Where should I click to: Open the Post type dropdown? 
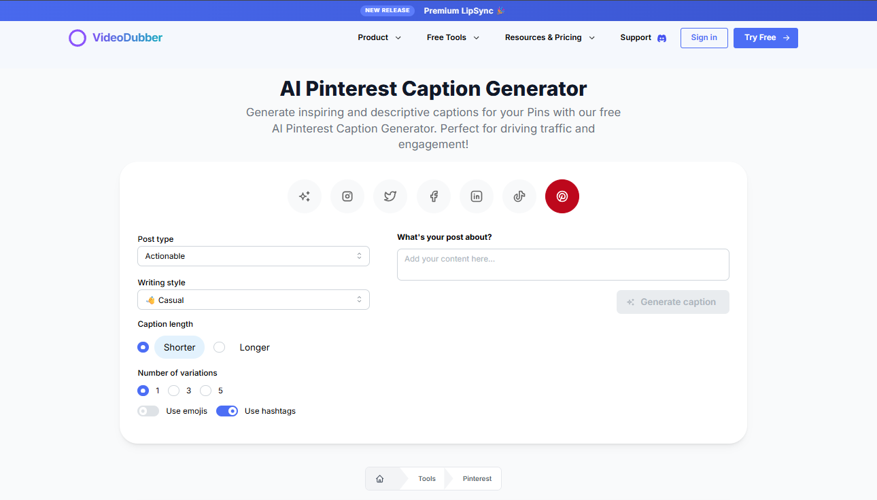[254, 256]
